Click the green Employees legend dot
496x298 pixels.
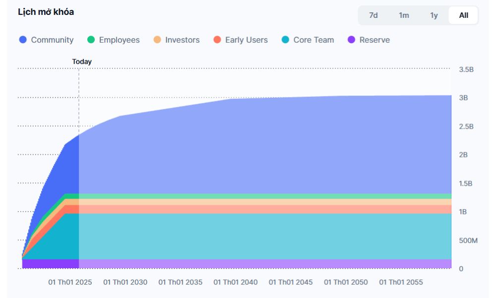pyautogui.click(x=91, y=40)
